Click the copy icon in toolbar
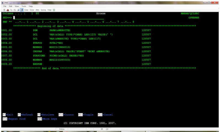Screen dimensions: 220x132 pos(11,10)
